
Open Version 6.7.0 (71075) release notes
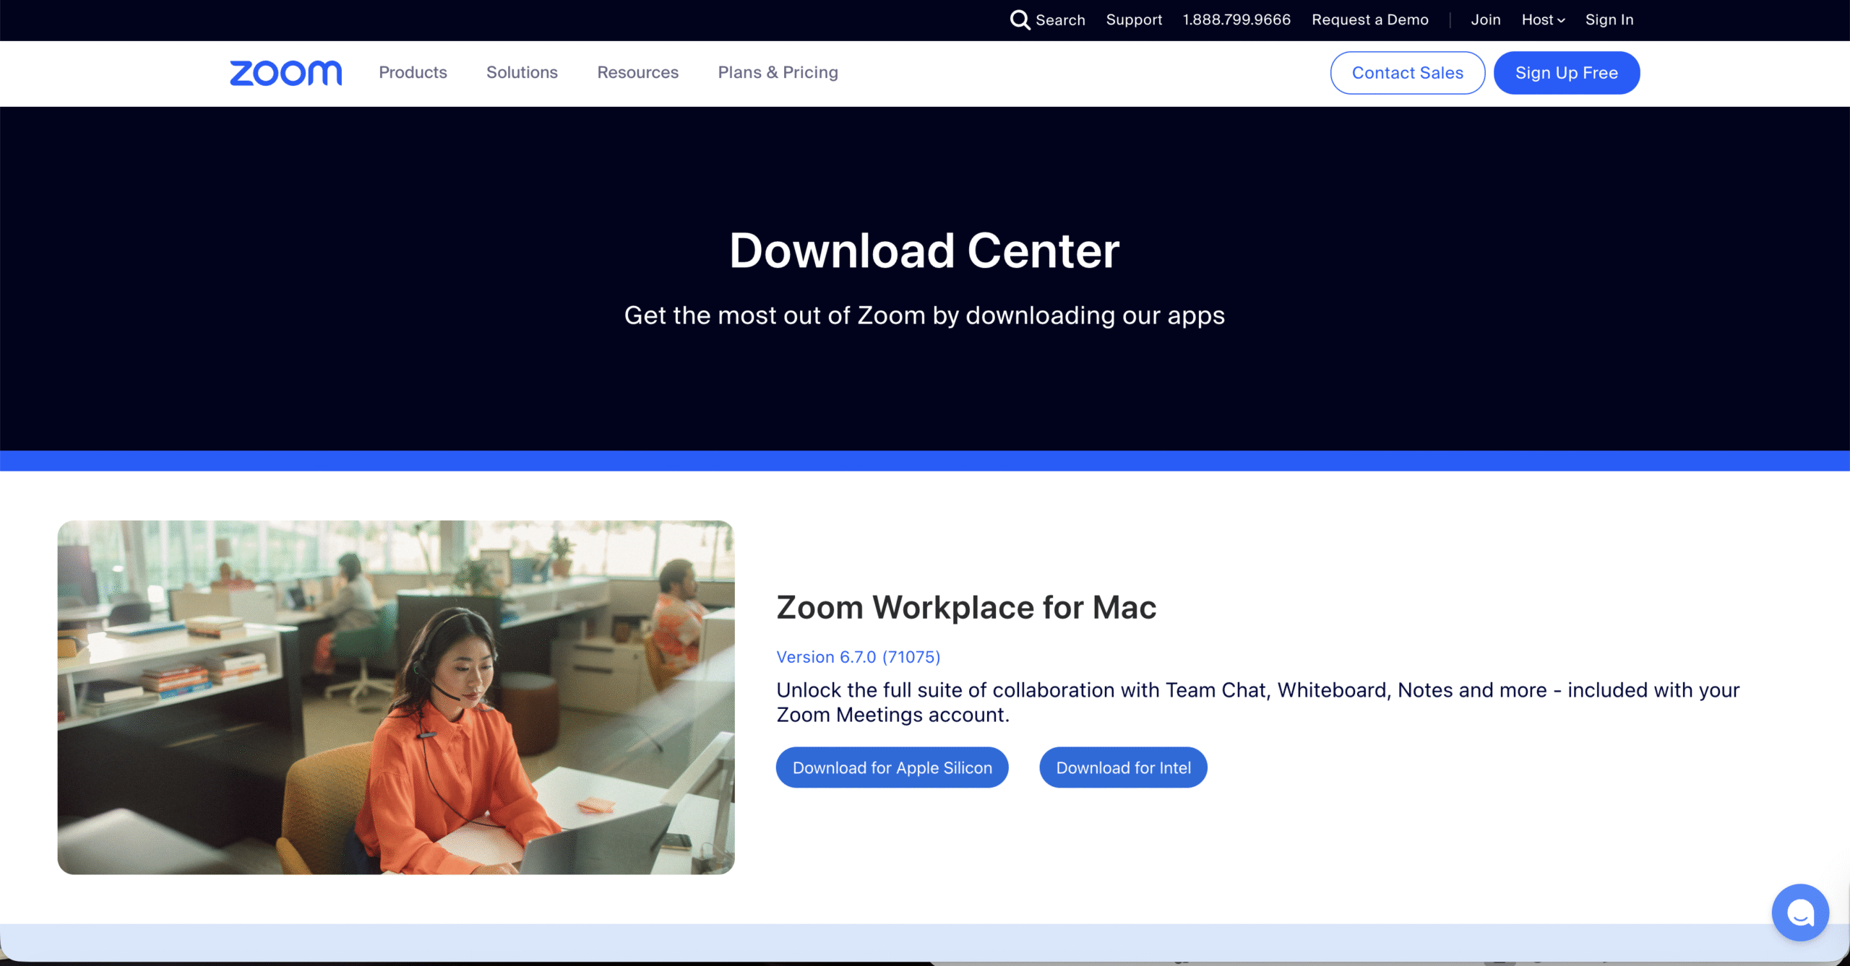point(859,657)
